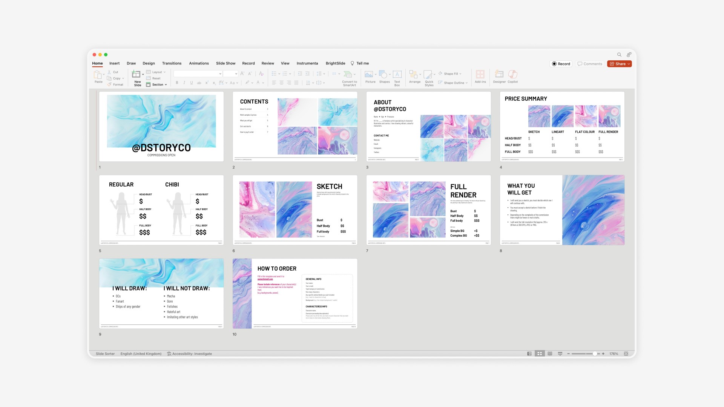Click Convert to SmartArt icon
This screenshot has height=407, width=724.
coord(348,74)
